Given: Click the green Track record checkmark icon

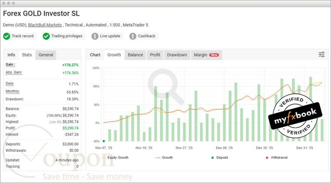Looking at the screenshot, I should coord(7,36).
